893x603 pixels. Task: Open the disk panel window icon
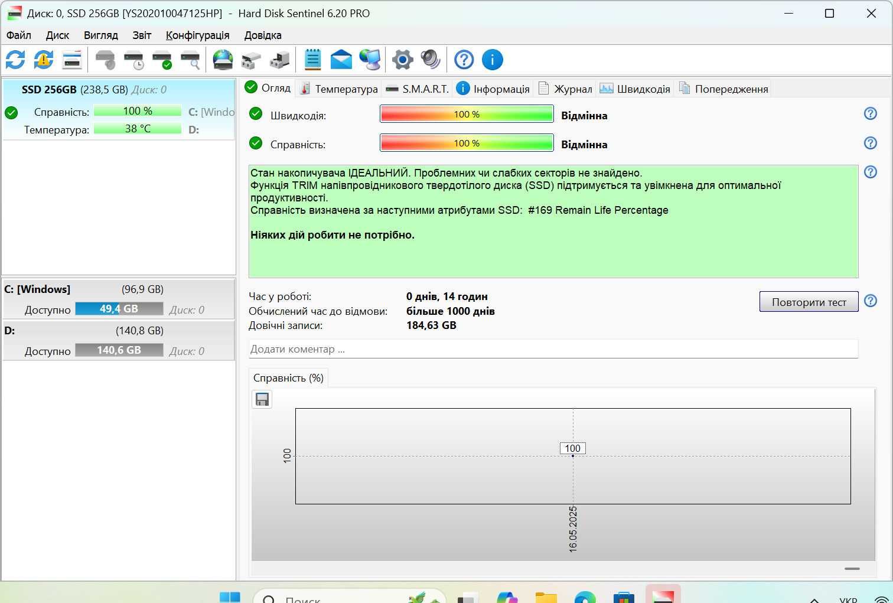(72, 60)
